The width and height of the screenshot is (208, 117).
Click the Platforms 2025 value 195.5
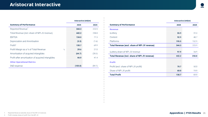179,41
